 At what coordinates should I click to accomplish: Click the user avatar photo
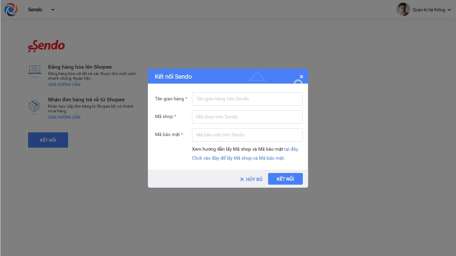pos(403,10)
